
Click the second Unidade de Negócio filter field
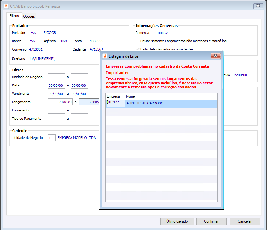click(79, 77)
